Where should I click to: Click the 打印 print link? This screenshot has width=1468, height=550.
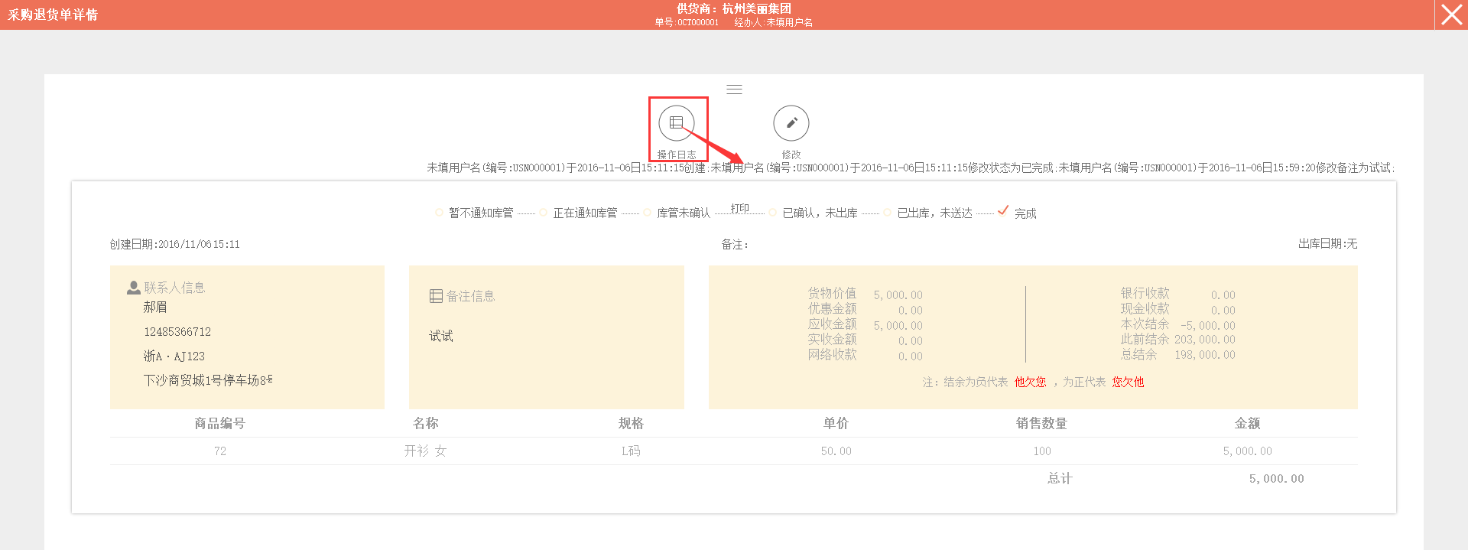(x=739, y=208)
